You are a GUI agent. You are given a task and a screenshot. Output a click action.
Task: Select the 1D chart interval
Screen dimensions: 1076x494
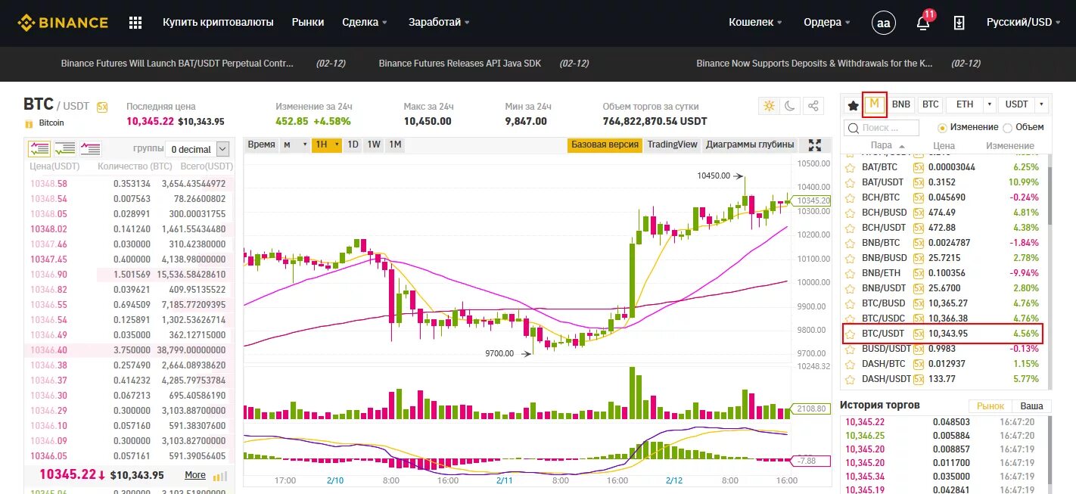pos(353,144)
